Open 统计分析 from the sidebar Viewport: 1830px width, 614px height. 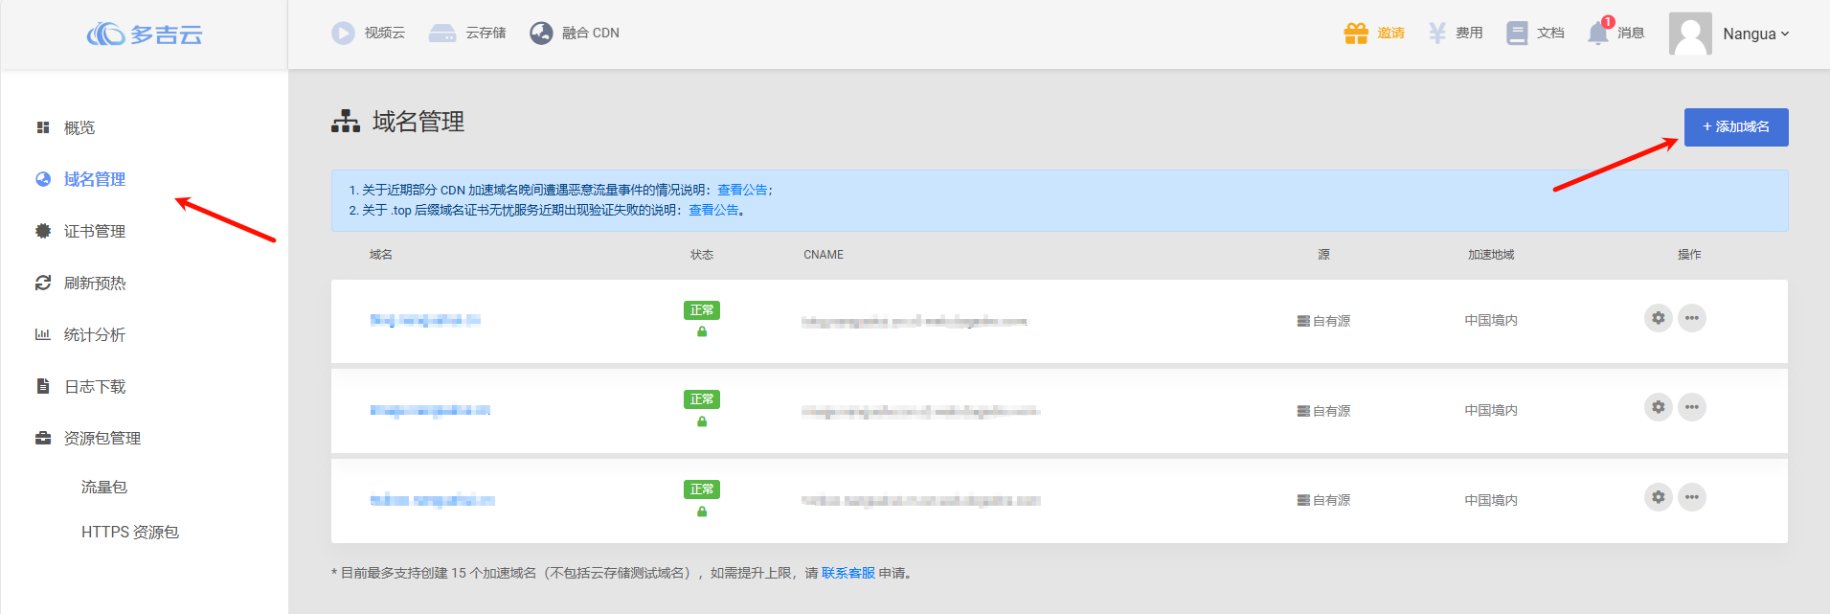(x=94, y=334)
